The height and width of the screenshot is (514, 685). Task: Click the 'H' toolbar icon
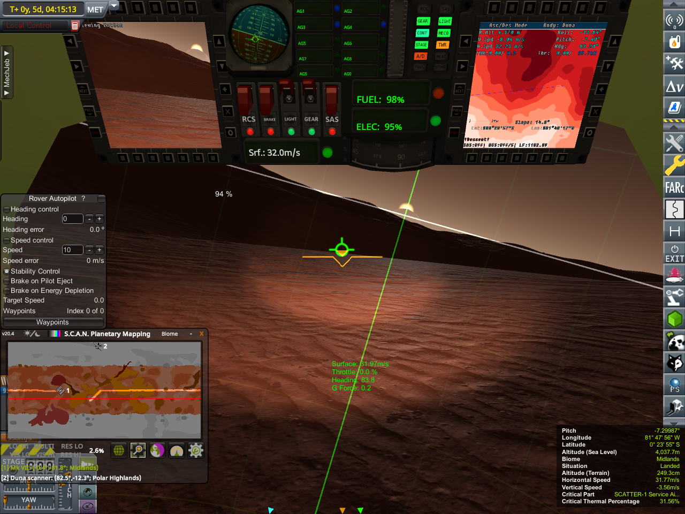point(674,231)
